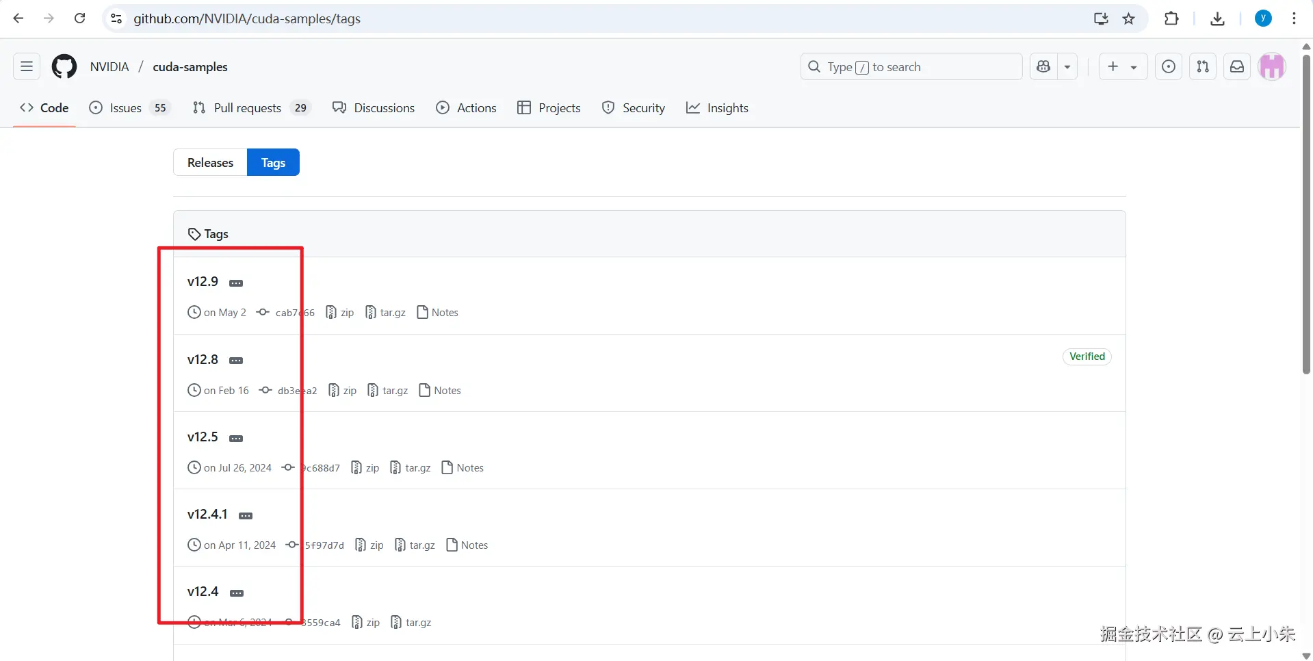Focus the GitHub search box
The height and width of the screenshot is (661, 1313).
[x=911, y=66]
